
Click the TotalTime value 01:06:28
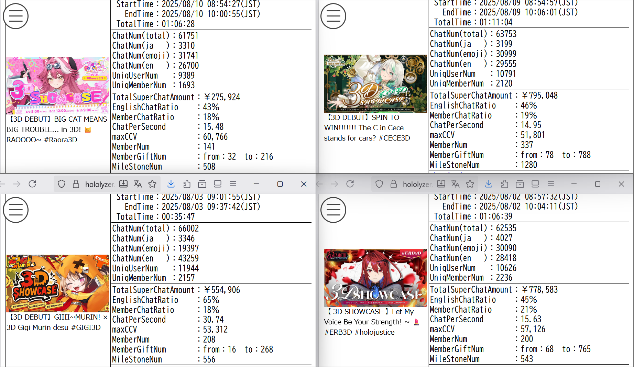tap(178, 24)
